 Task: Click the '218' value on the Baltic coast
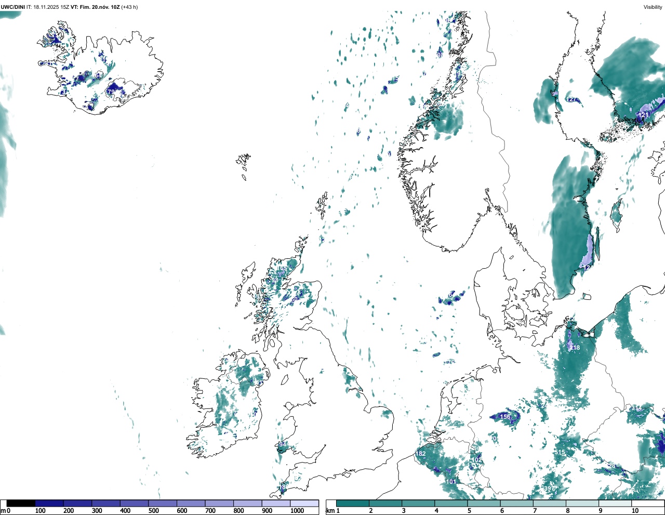pos(575,348)
